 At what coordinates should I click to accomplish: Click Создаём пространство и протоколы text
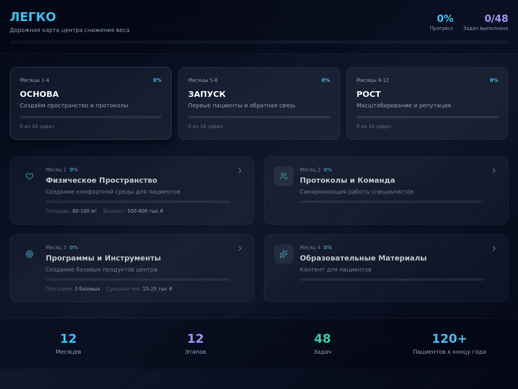click(74, 105)
